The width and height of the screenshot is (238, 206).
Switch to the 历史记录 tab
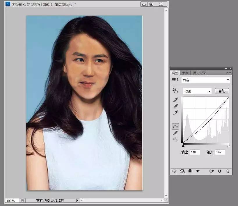coord(199,73)
